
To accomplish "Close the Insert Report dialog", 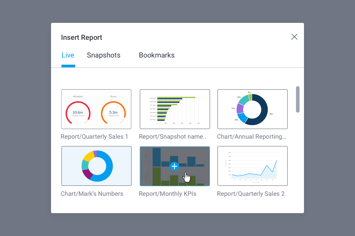I will (x=294, y=37).
